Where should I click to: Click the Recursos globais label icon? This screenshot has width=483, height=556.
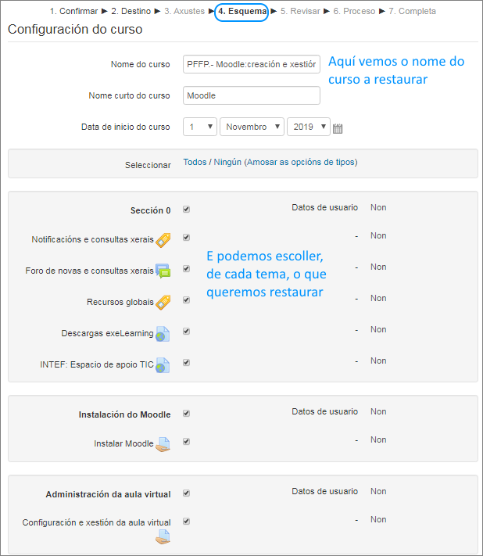163,303
